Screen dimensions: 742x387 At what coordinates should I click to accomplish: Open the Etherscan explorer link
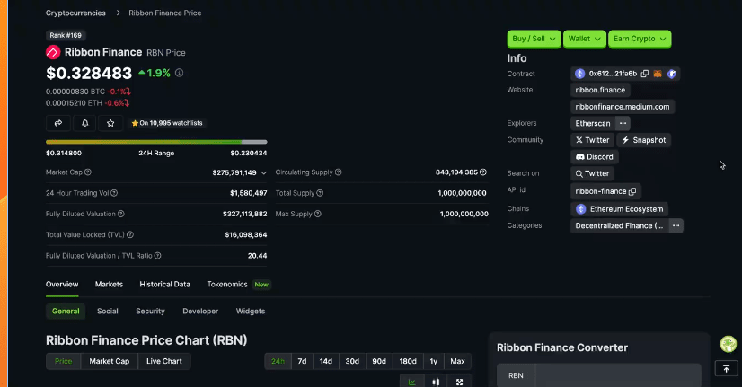point(593,124)
